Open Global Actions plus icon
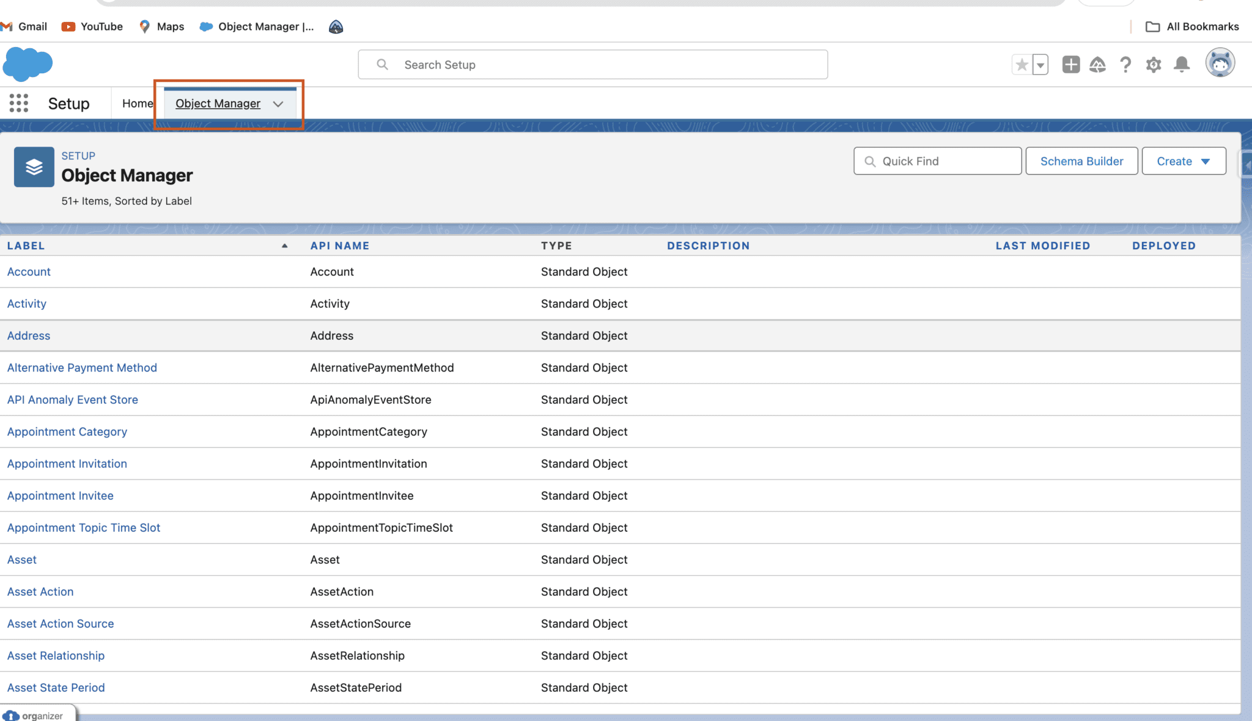 (x=1070, y=64)
